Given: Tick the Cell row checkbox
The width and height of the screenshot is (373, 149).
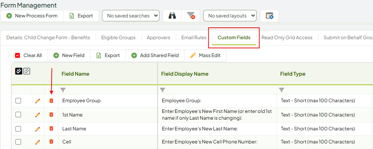Looking at the screenshot, I should tap(18, 142).
